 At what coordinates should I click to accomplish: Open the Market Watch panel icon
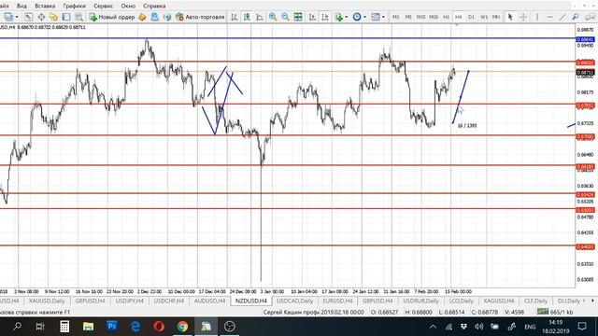point(29,17)
